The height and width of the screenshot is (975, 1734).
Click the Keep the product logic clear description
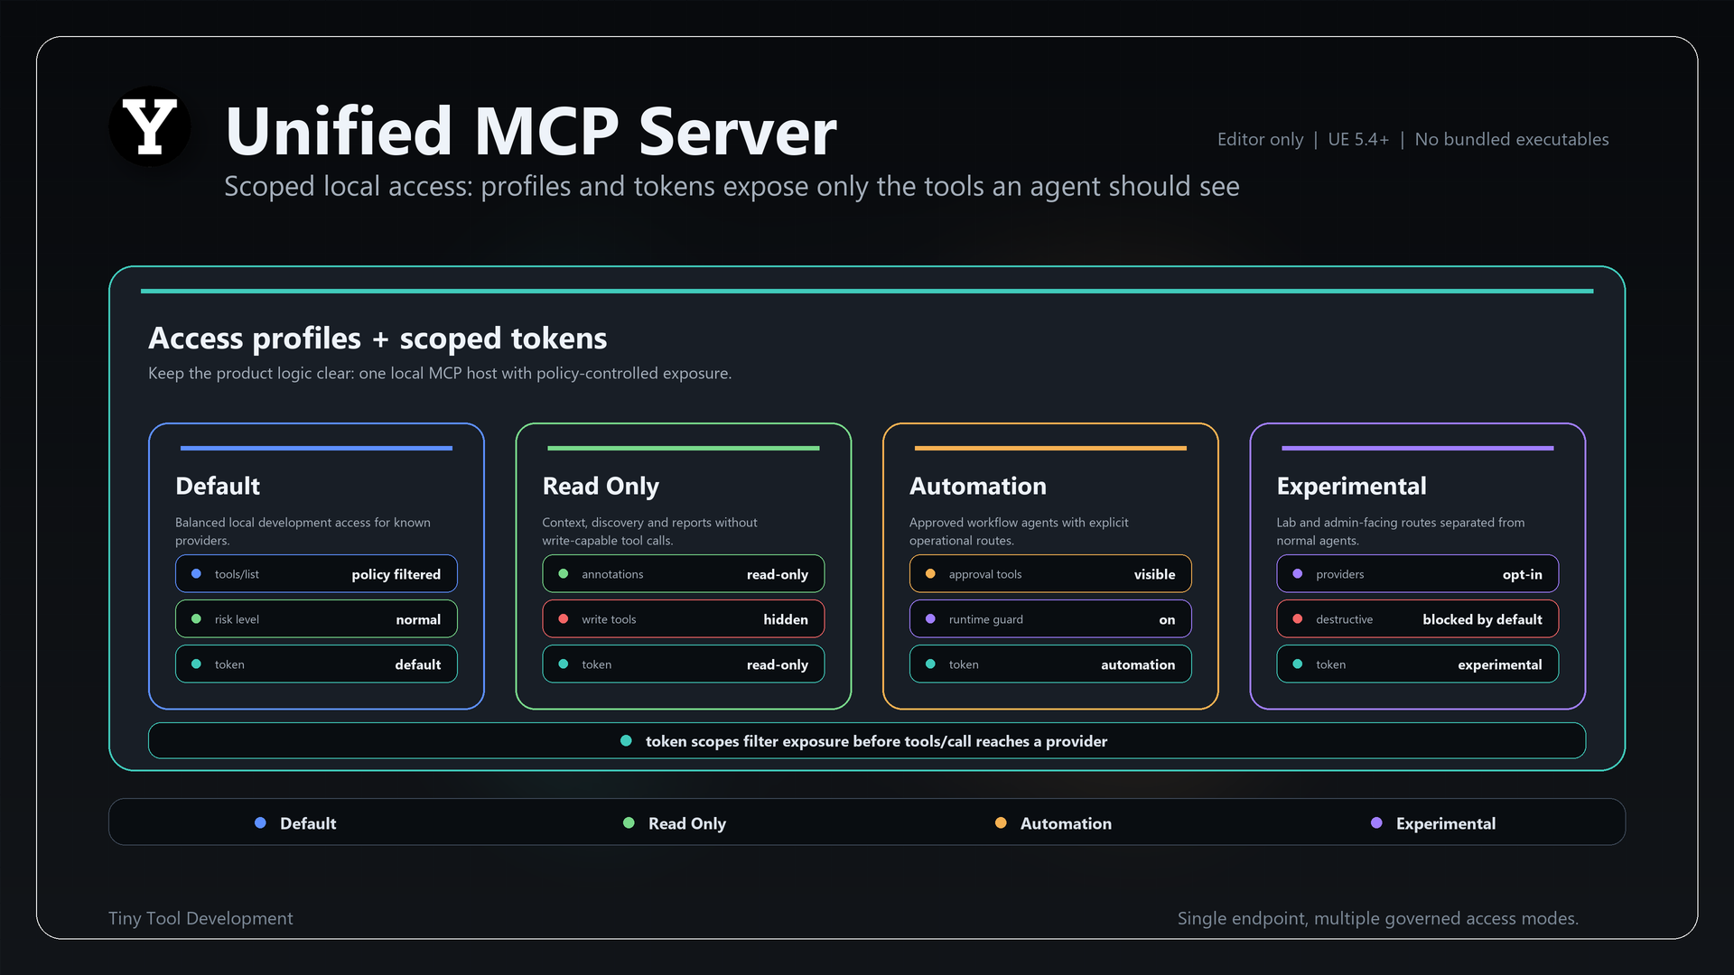coord(440,373)
